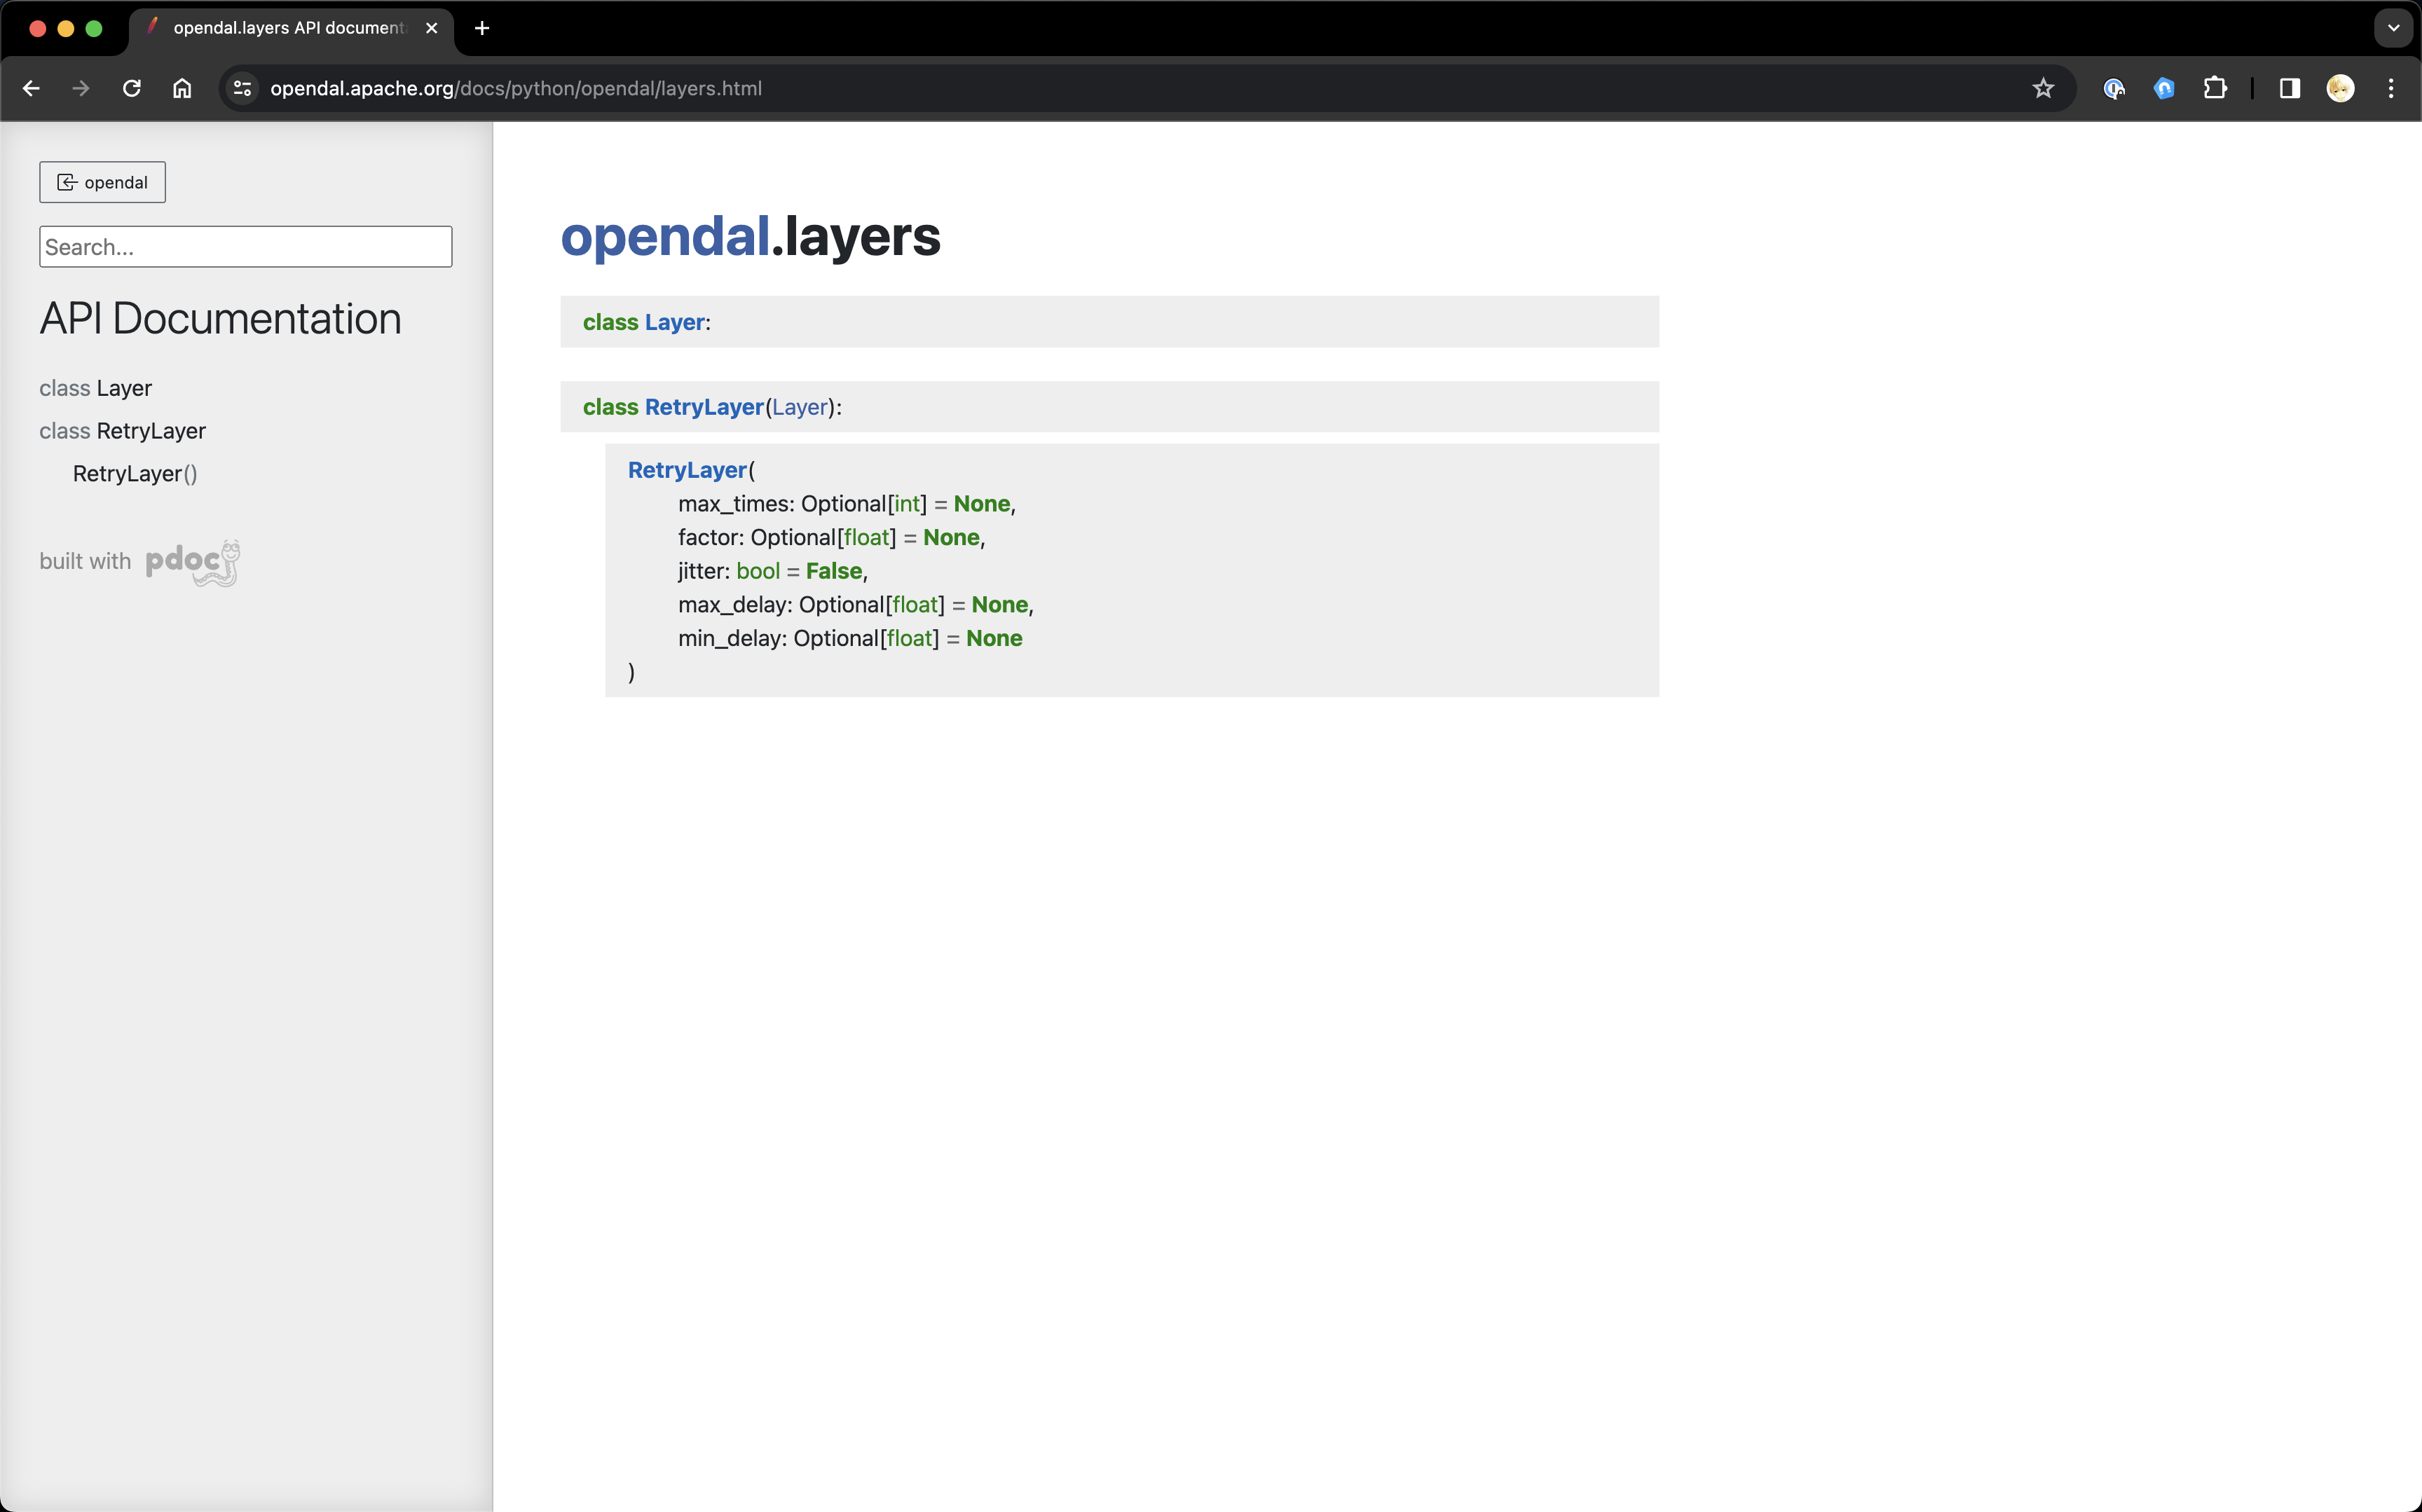Focus the Search... input field
Screen dimensions: 2422x1512
(245, 247)
